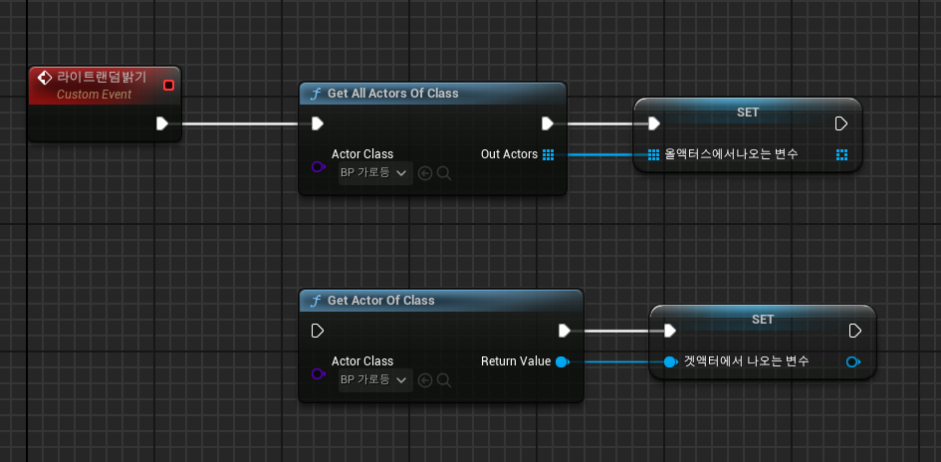
Task: Click the Return Value output pin
Action: coord(563,361)
